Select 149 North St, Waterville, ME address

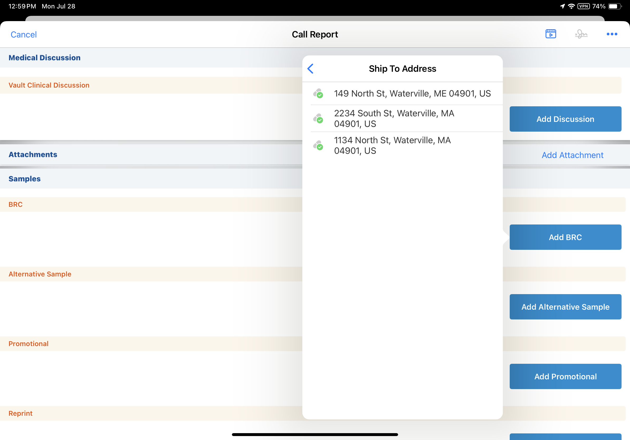[x=412, y=94]
